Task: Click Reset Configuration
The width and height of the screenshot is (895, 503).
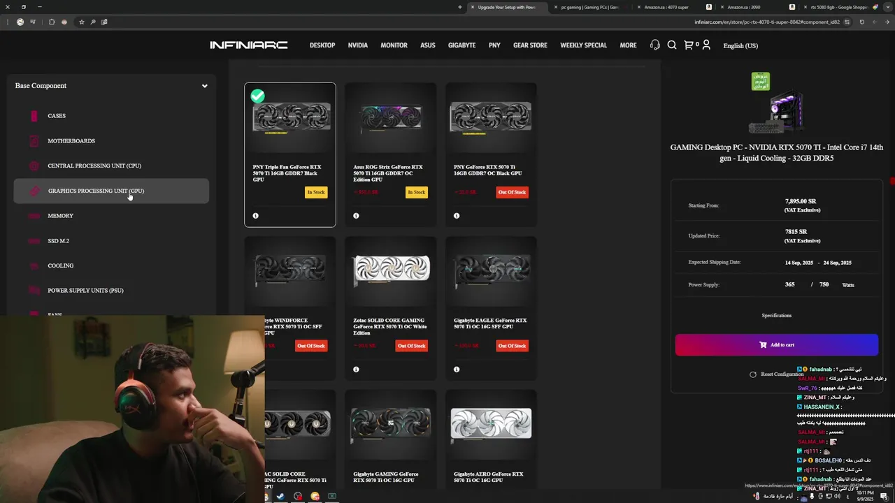Action: [776, 374]
